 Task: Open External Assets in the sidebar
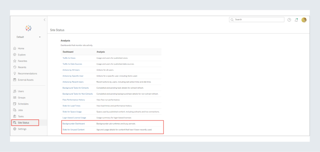26,80
